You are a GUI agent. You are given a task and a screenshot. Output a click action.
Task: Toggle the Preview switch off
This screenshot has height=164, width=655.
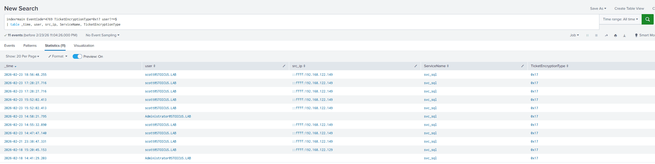pyautogui.click(x=77, y=56)
